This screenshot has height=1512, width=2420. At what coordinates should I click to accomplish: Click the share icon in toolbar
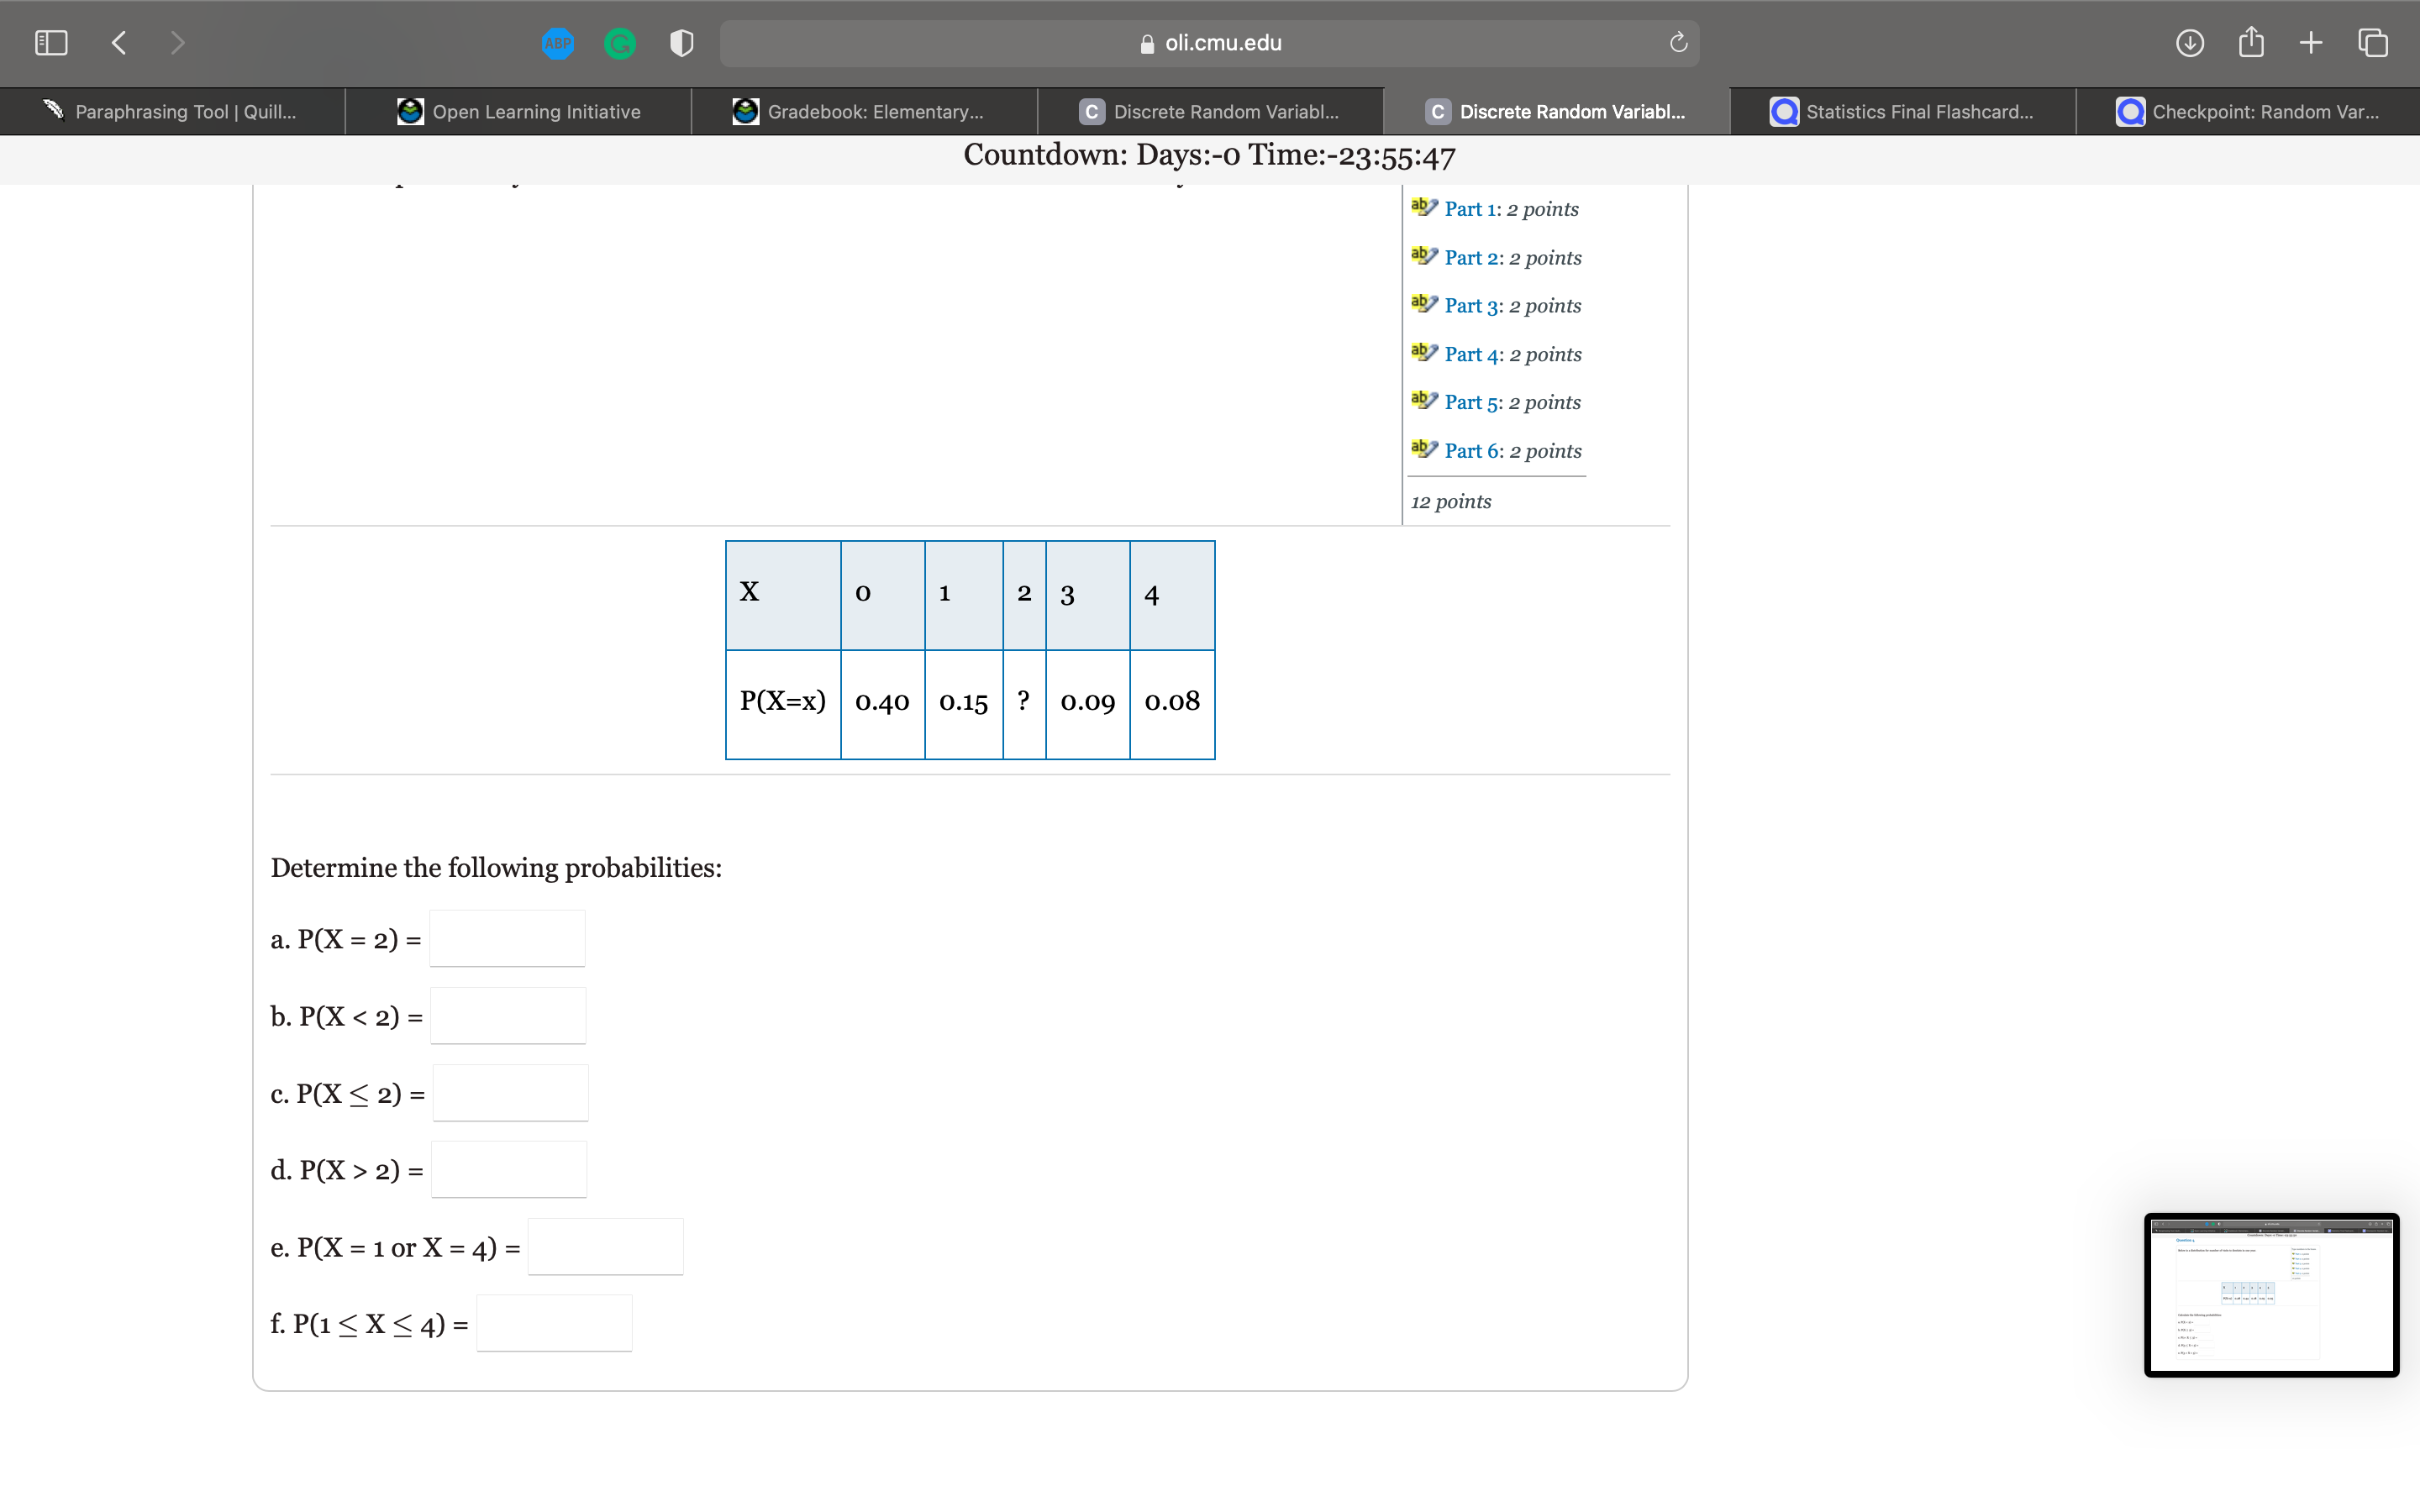(x=2250, y=43)
